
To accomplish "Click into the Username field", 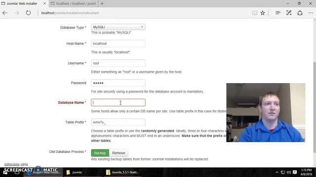I will 118,63.
